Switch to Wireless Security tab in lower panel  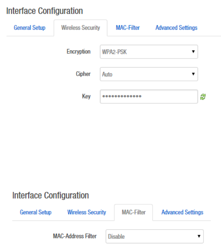pyautogui.click(x=87, y=212)
